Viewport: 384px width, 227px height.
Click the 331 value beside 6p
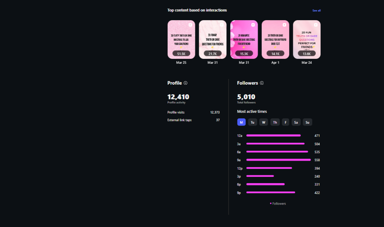click(x=317, y=184)
